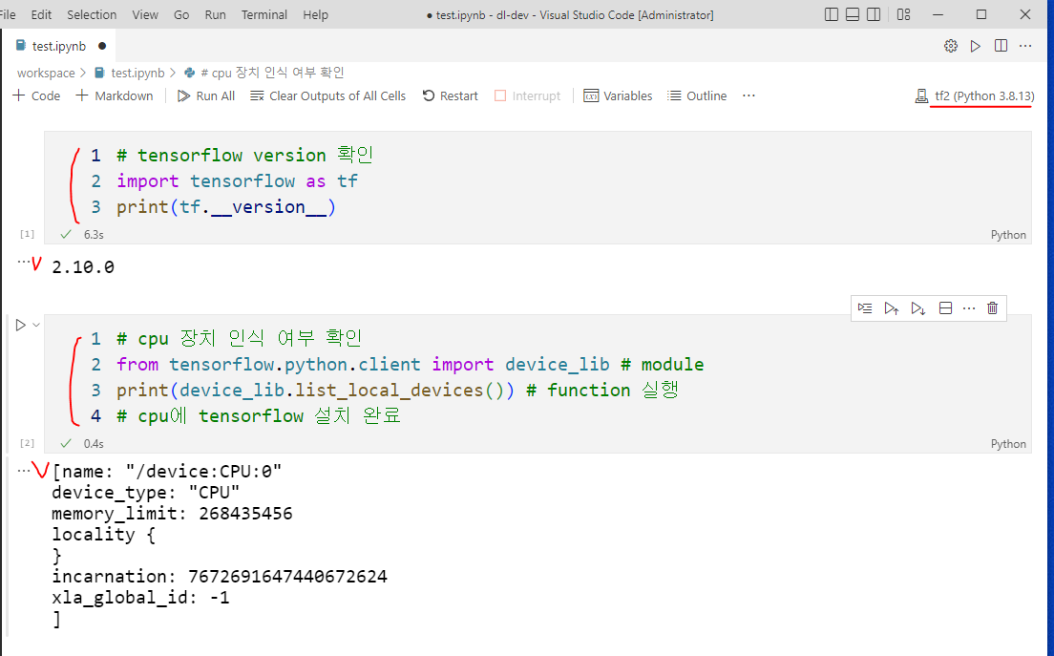Viewport: 1054px width, 656px height.
Task: Execute Above Cells icon
Action: (x=892, y=308)
